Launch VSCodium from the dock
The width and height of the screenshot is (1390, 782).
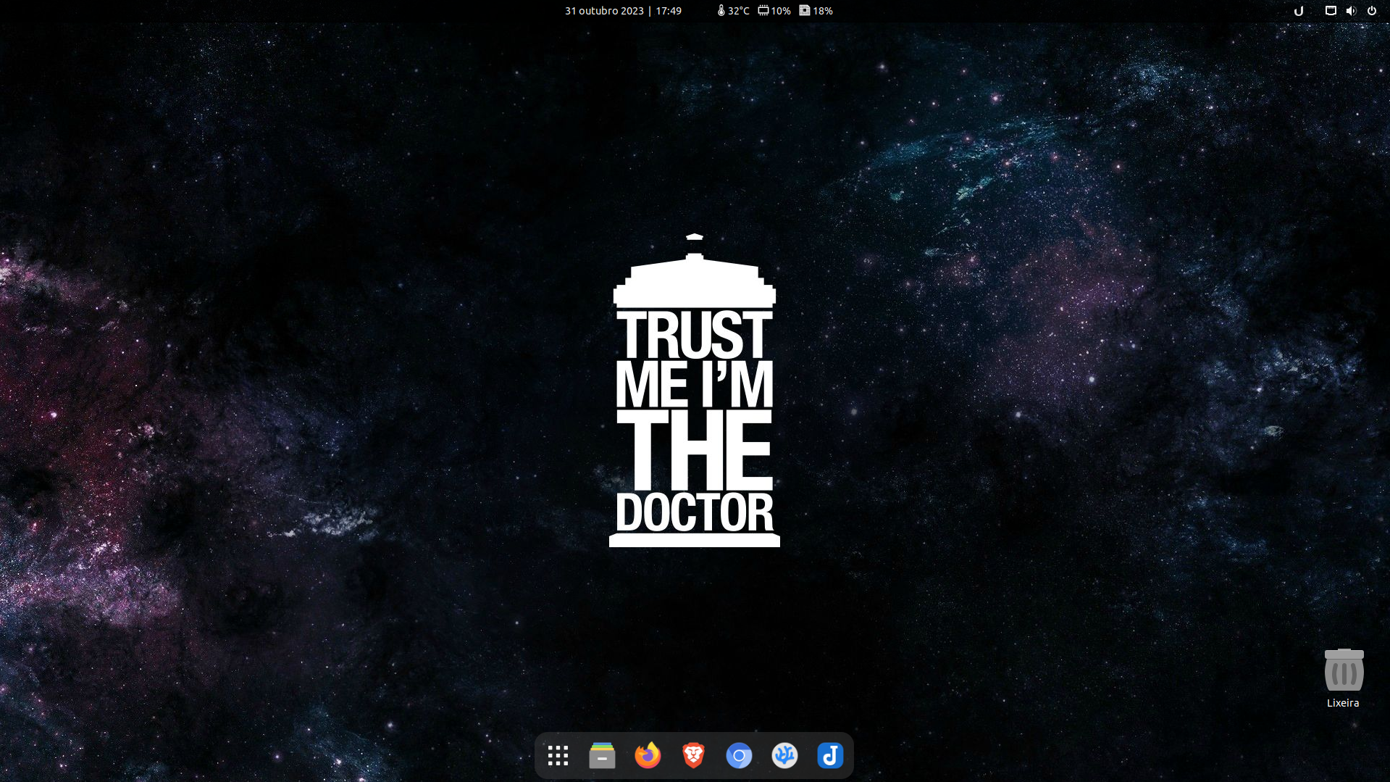784,756
